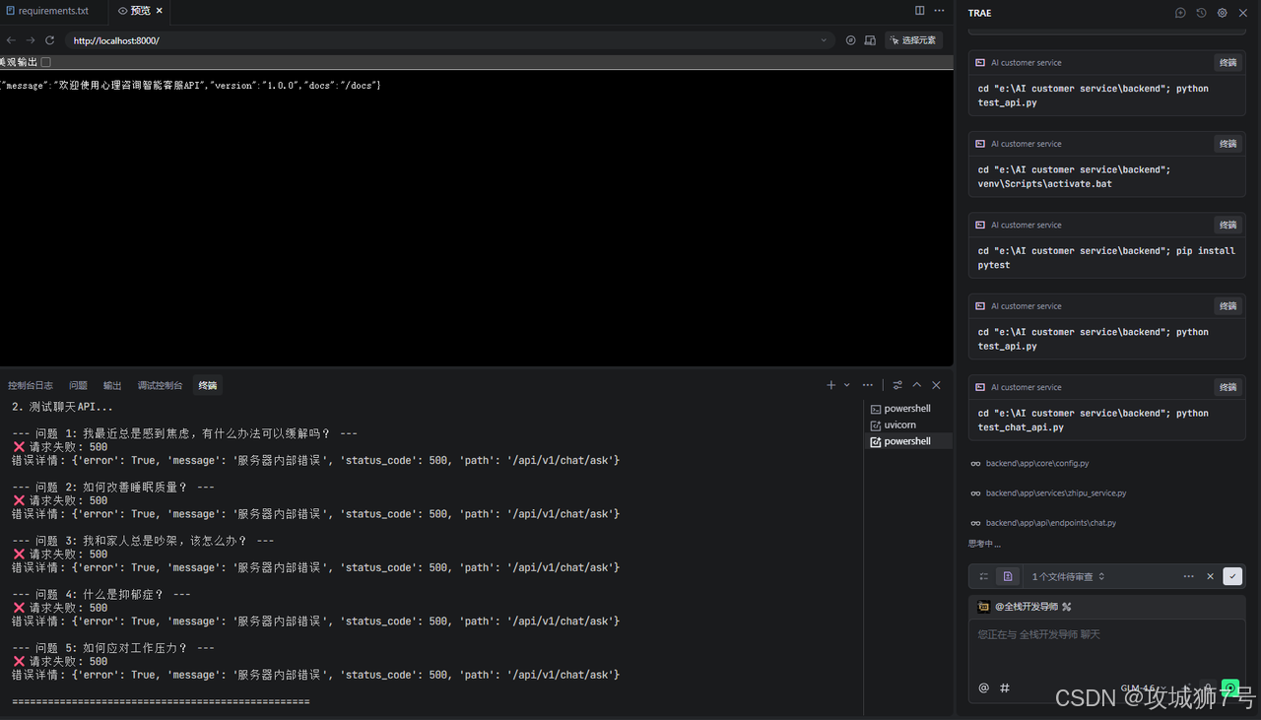Open the review bar ellipsis menu
Image resolution: width=1261 pixels, height=720 pixels.
[x=1189, y=576]
